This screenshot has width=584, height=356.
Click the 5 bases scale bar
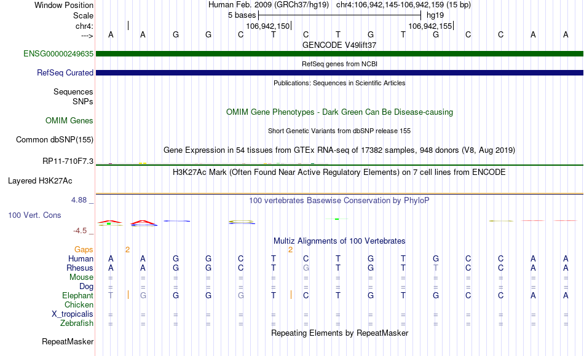[339, 15]
